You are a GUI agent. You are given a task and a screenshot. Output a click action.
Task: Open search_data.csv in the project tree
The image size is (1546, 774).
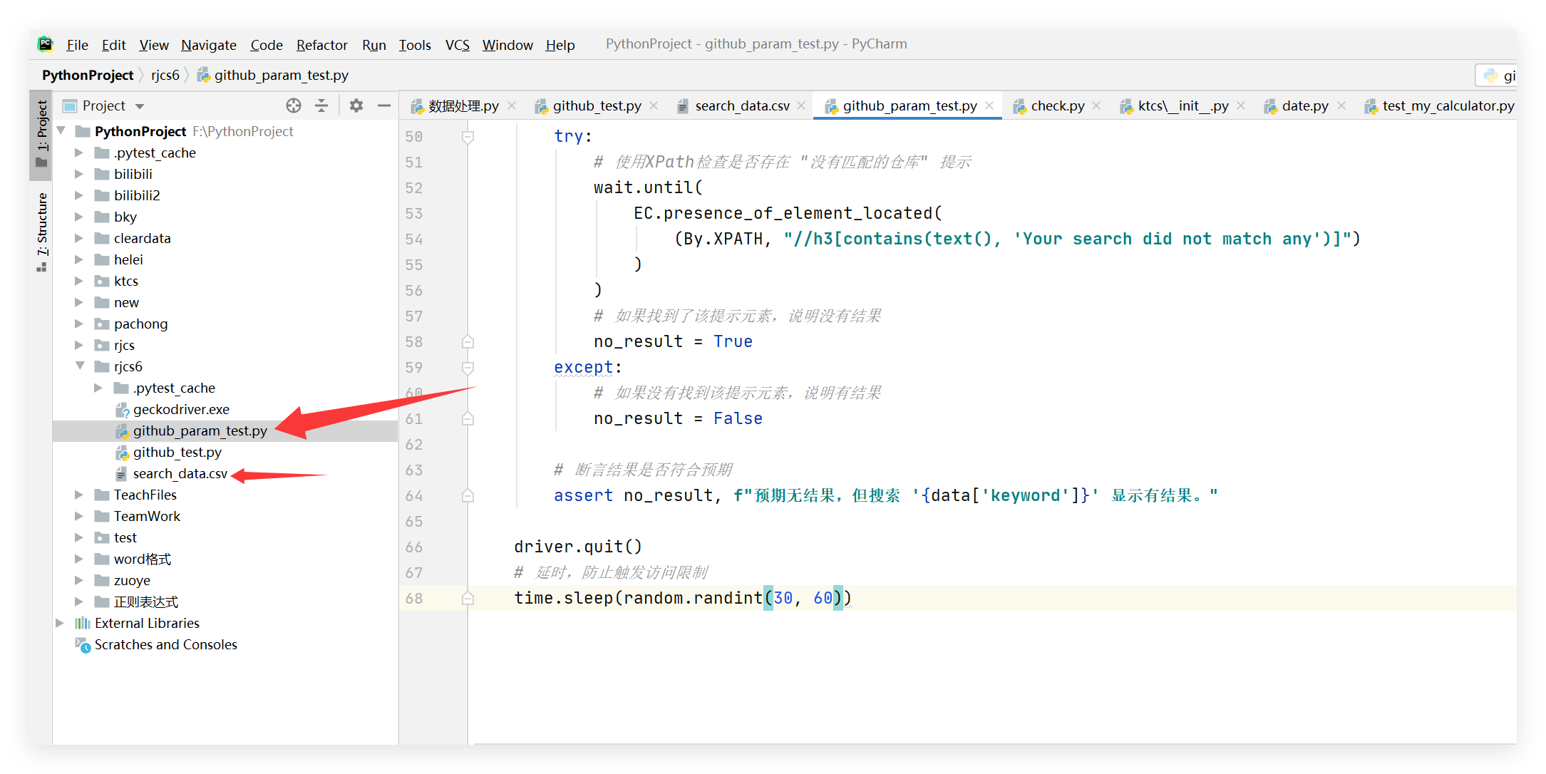coord(180,474)
